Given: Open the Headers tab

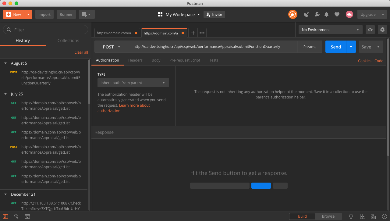Looking at the screenshot, I should (x=135, y=60).
